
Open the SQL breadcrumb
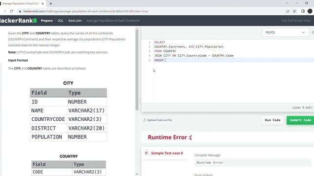(60, 21)
